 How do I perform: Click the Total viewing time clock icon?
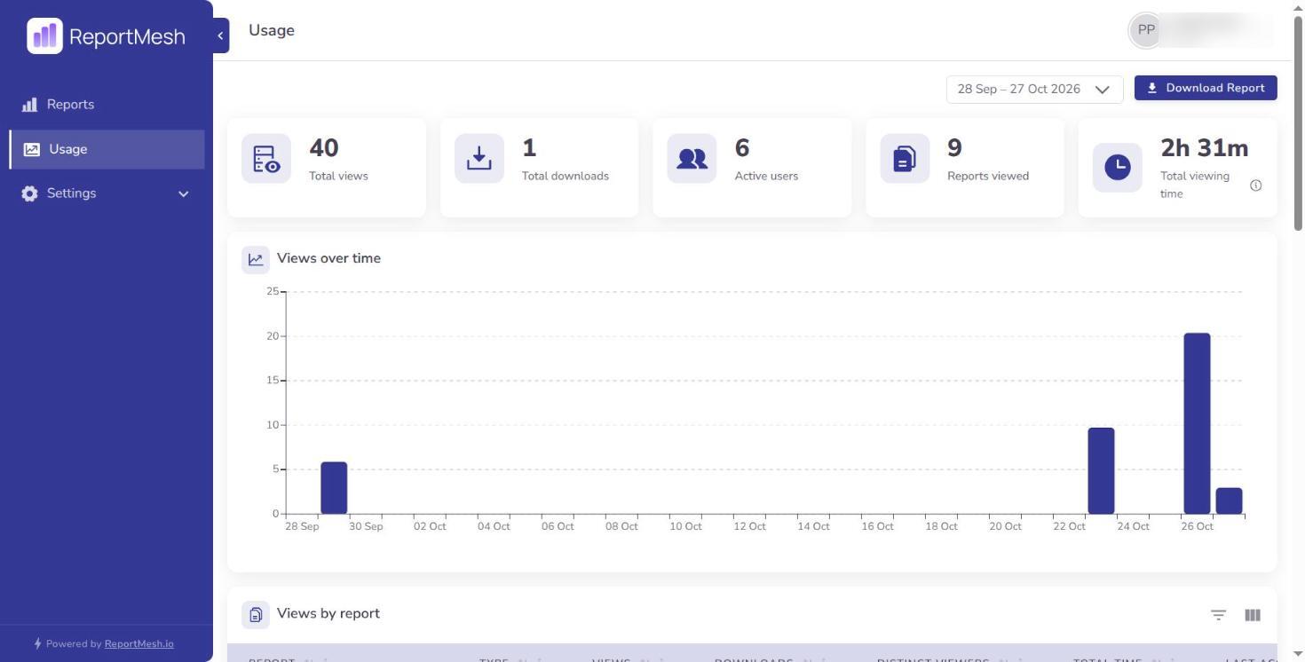click(1118, 167)
